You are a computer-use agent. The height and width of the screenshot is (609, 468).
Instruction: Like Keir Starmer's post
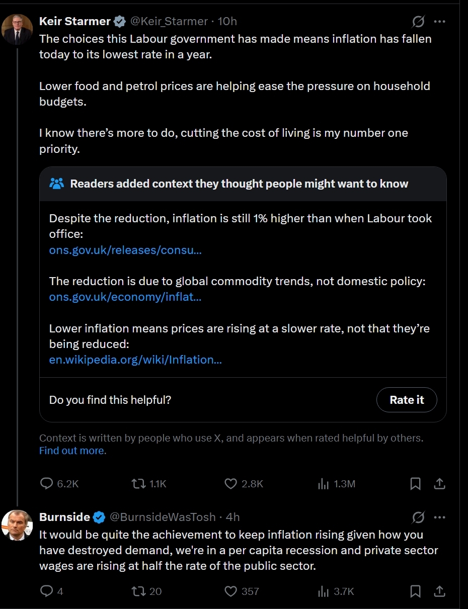(x=231, y=484)
